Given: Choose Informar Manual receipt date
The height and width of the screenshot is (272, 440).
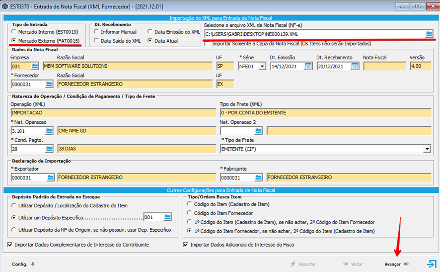Looking at the screenshot, I should pyautogui.click(x=115, y=32).
